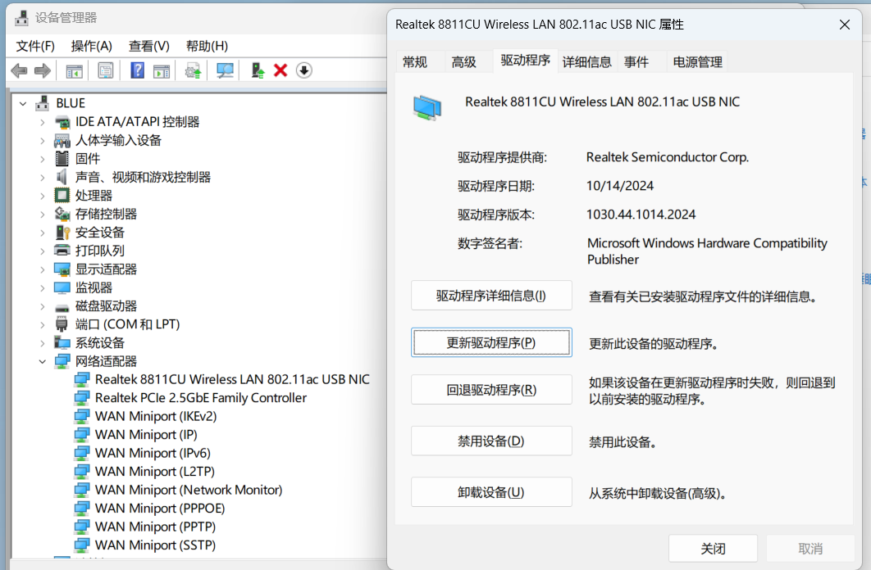The height and width of the screenshot is (570, 871).
Task: Click the monitors (监视器) category icon
Action: click(62, 287)
